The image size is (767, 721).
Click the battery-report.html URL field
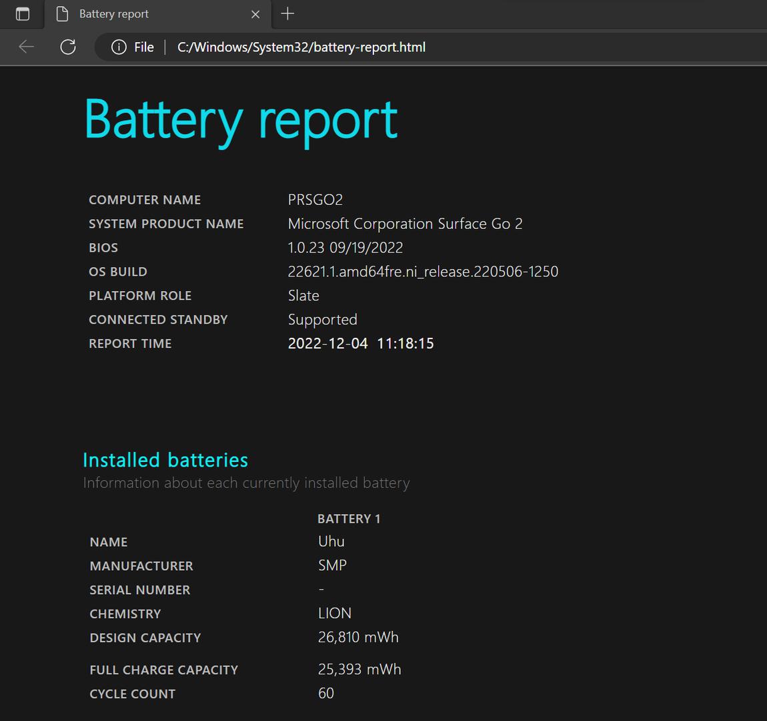click(x=301, y=47)
